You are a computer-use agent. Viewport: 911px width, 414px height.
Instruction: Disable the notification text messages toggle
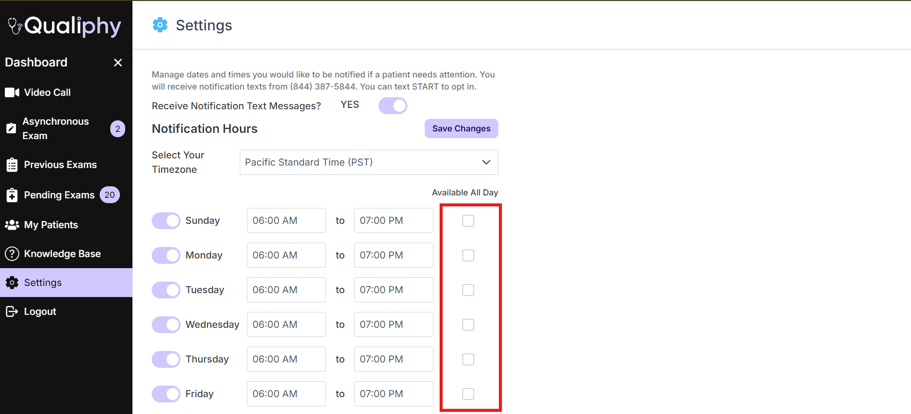tap(392, 105)
